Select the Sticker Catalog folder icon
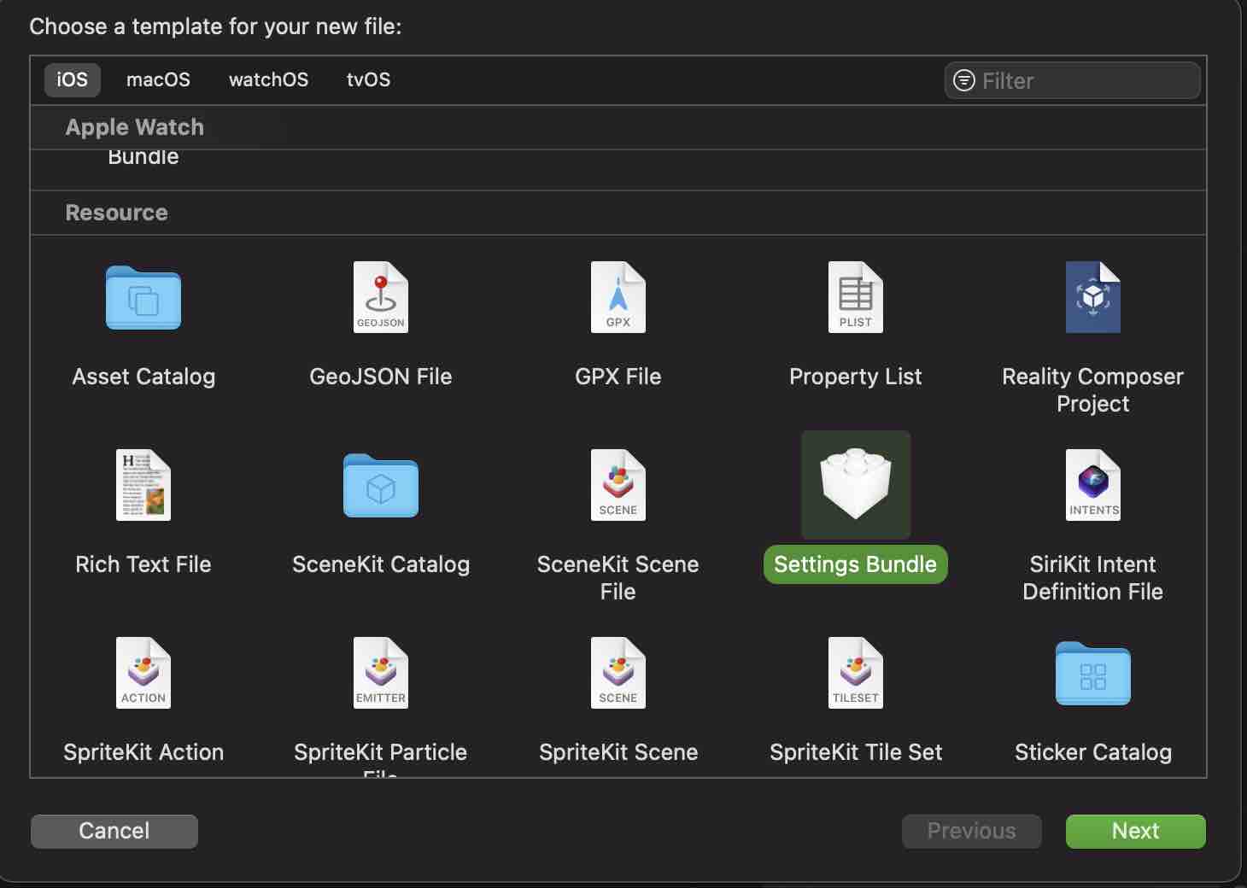The image size is (1247, 888). pos(1093,673)
